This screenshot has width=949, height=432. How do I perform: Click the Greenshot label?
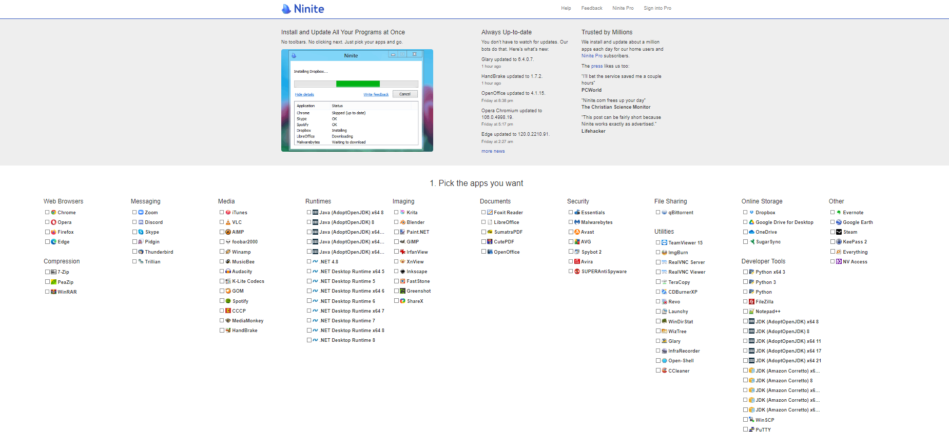[x=419, y=291]
